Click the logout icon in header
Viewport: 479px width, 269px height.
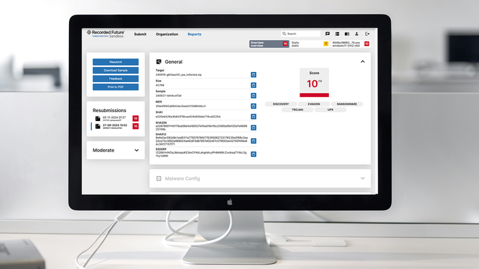pyautogui.click(x=367, y=34)
